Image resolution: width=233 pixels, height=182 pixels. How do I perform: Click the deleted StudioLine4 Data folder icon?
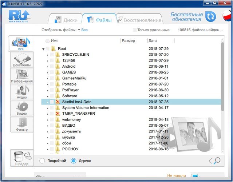tap(58, 102)
